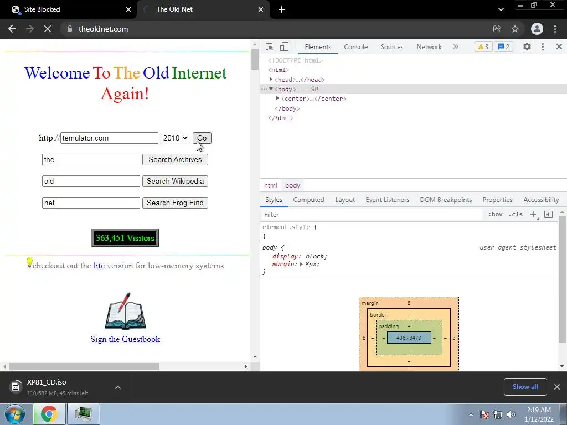This screenshot has width=567, height=425.
Task: Open the 2010 year dropdown
Action: (176, 138)
